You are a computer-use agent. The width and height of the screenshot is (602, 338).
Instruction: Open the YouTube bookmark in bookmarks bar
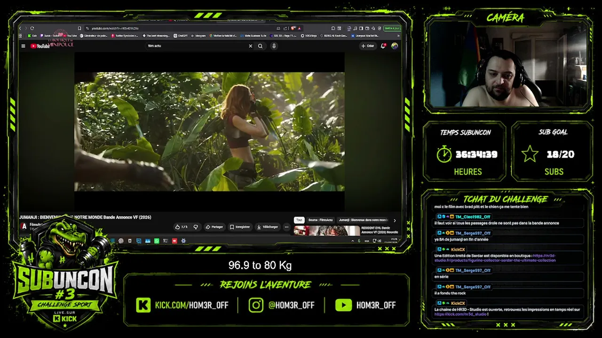[x=70, y=36]
